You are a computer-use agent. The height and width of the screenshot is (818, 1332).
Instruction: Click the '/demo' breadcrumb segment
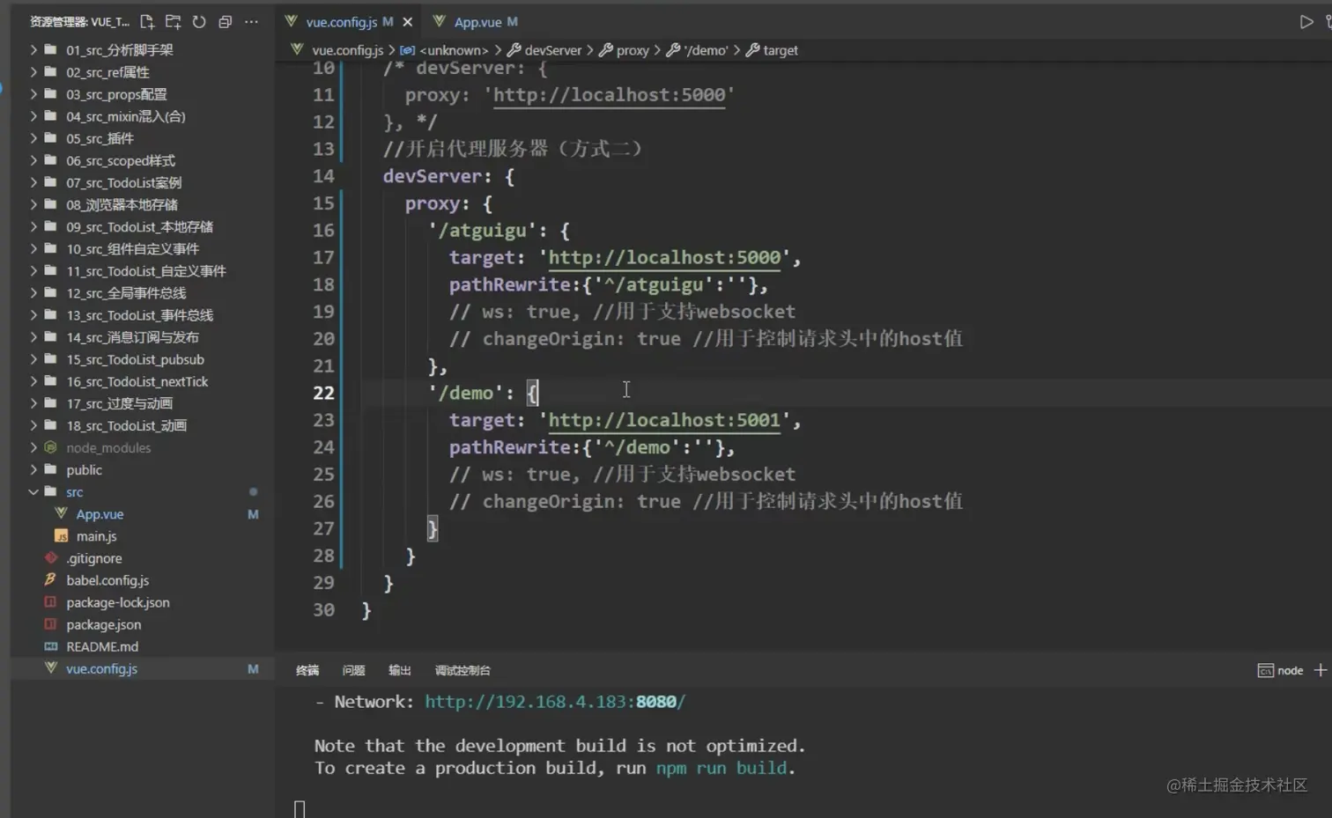point(706,50)
